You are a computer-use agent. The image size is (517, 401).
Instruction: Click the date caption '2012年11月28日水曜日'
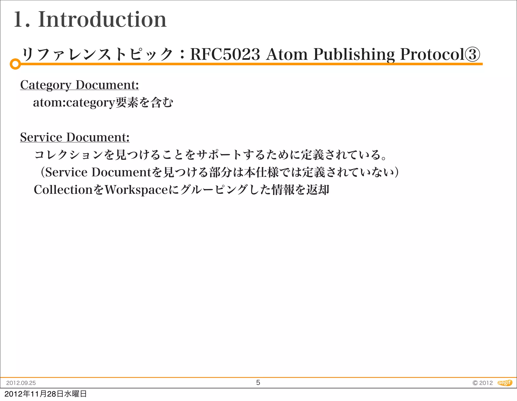click(46, 394)
